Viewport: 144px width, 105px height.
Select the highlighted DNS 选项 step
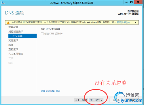(22, 36)
